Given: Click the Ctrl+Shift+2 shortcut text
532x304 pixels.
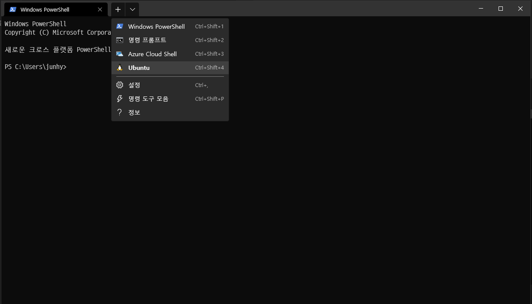Looking at the screenshot, I should tap(209, 40).
